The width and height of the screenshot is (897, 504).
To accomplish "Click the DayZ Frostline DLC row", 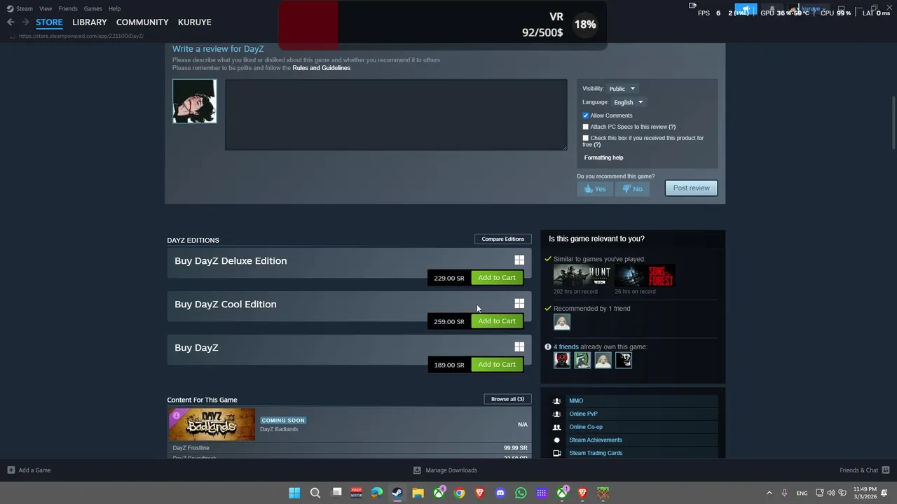I will [350, 448].
